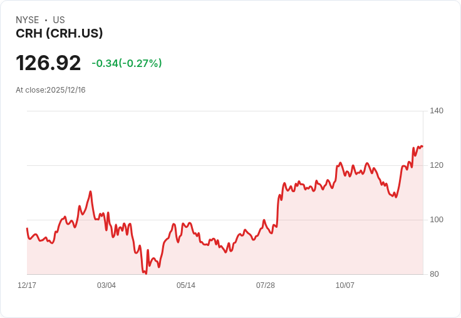Select the 05/14 date on x-axis
This screenshot has width=461, height=318.
click(x=186, y=285)
